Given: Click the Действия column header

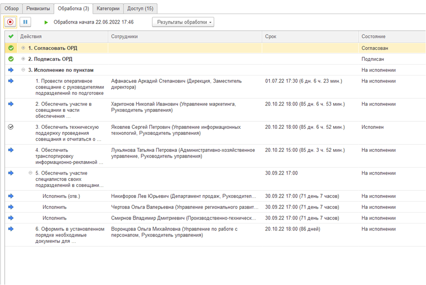Looking at the screenshot, I should (63, 36).
